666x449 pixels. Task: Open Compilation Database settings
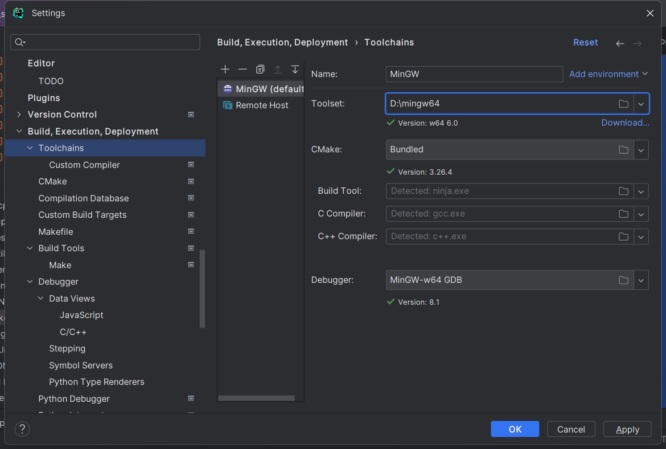pos(83,198)
